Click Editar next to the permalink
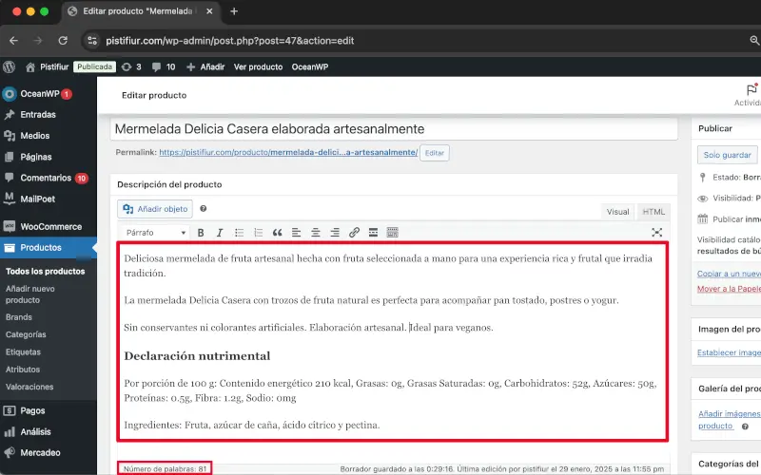This screenshot has height=475, width=761. [x=435, y=153]
